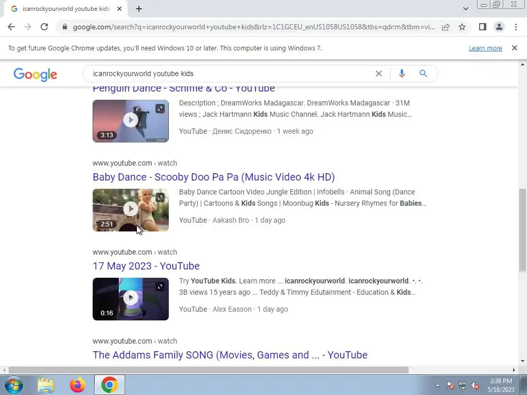The image size is (527, 395).
Task: Open the Chrome side panel
Action: [483, 27]
